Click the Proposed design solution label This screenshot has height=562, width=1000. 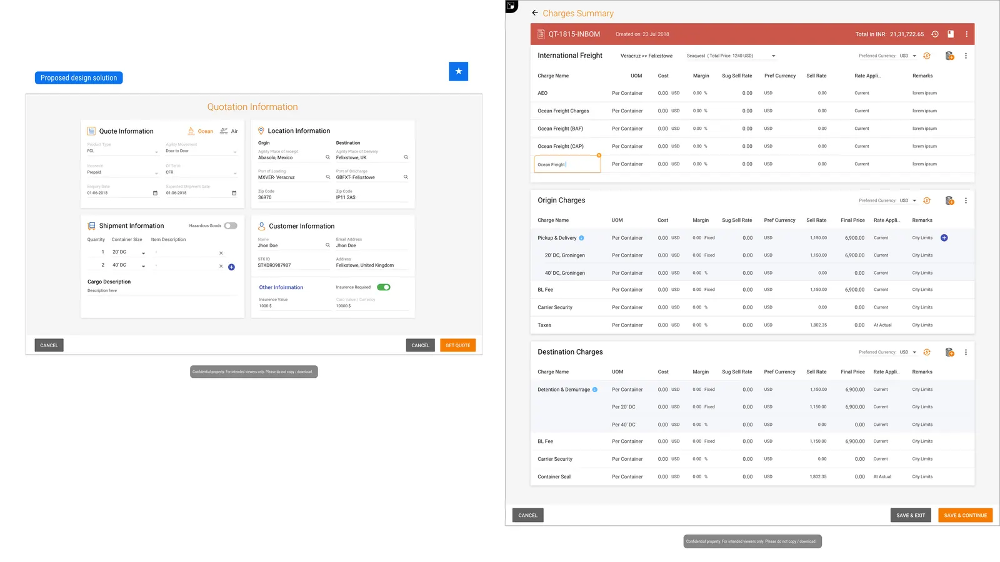point(79,78)
